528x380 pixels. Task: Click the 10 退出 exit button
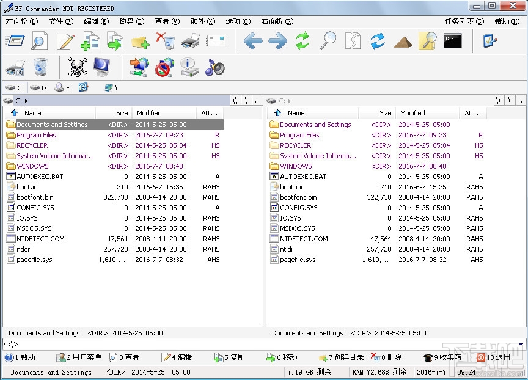(493, 357)
